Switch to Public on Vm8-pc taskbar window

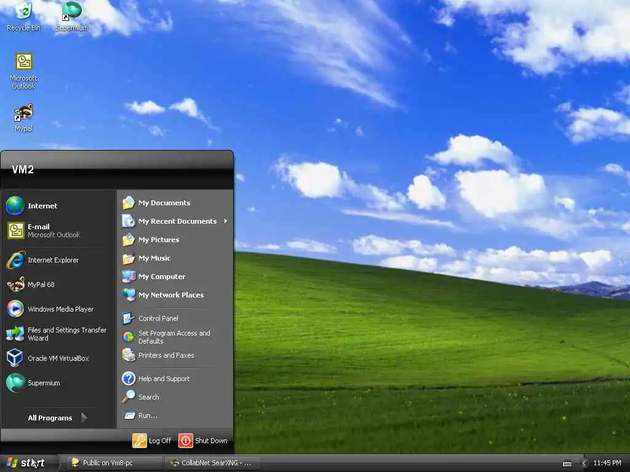point(114,463)
